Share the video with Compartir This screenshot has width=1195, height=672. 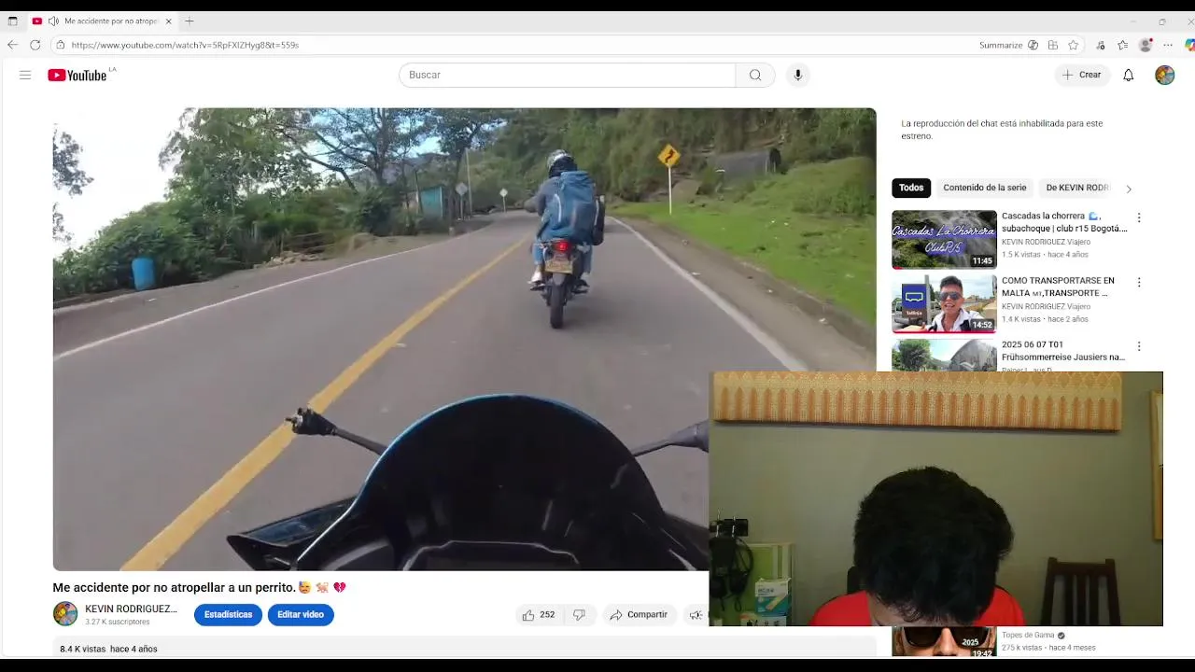pyautogui.click(x=639, y=614)
